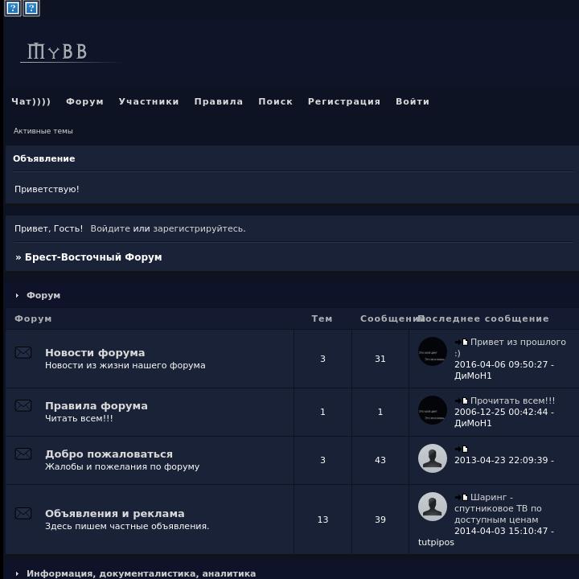The width and height of the screenshot is (579, 579).
Task: Click date 2013-04-23 22:09:39
Action: point(501,460)
